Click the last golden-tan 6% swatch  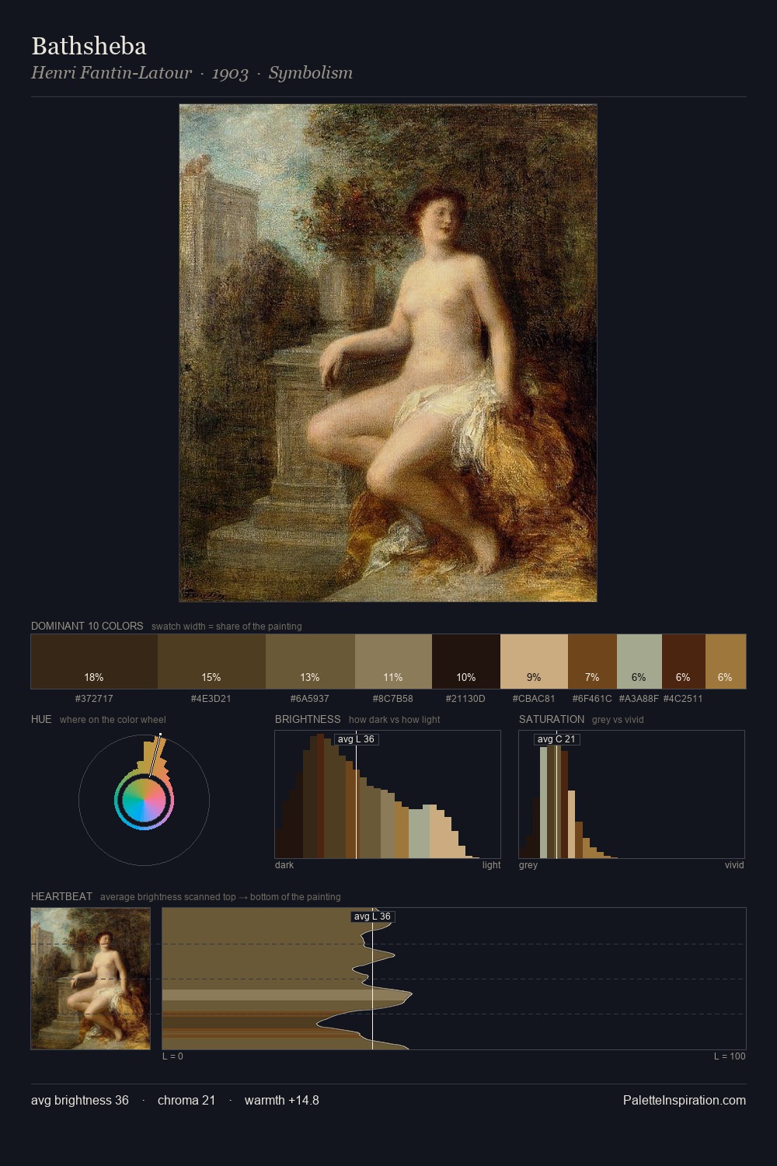tap(725, 662)
